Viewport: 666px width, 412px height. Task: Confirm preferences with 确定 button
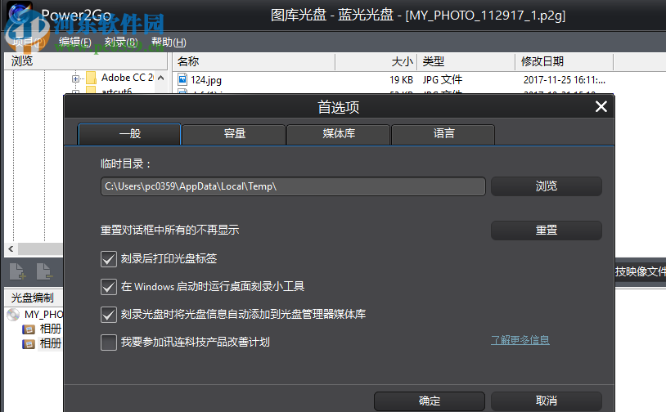pos(430,401)
